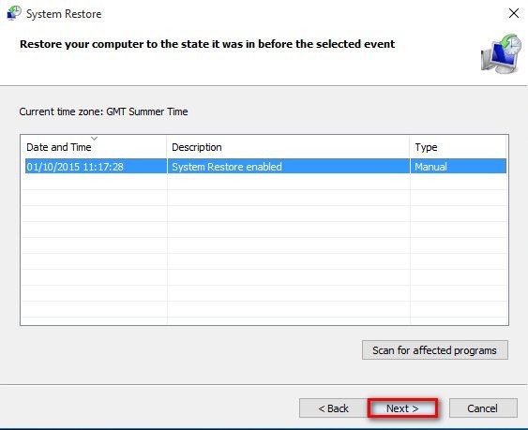The image size is (528, 430).
Task: Click the divider between the Description and Type headers
Action: coord(410,147)
